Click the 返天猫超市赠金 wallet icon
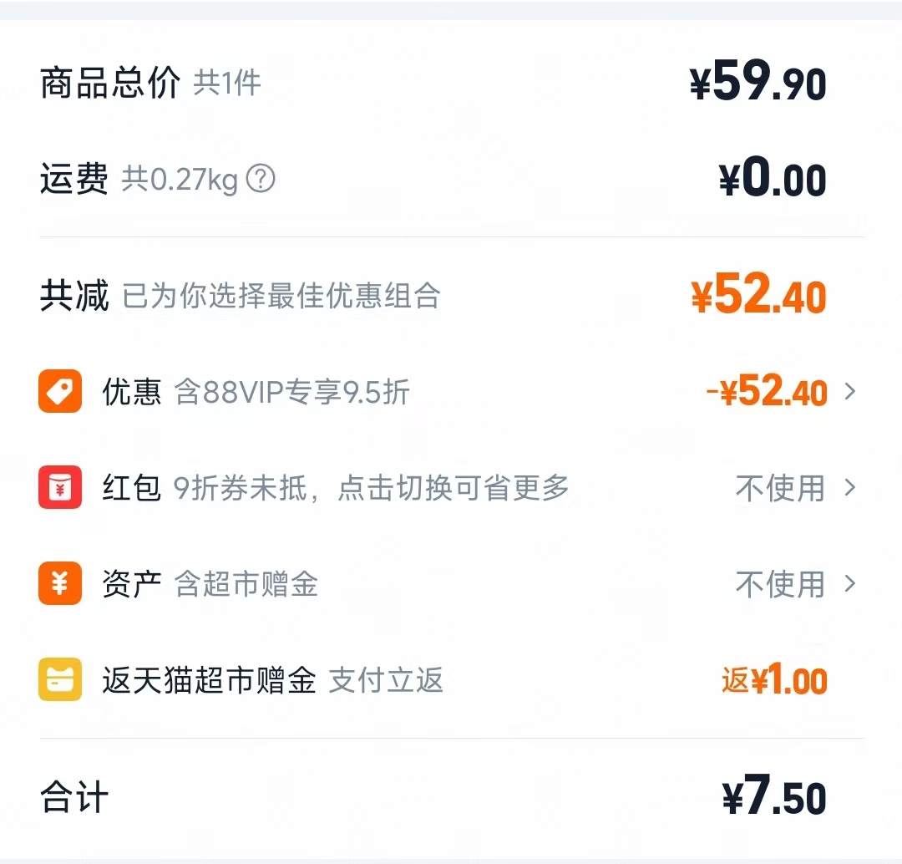Screen dimensions: 902x864 point(58,681)
